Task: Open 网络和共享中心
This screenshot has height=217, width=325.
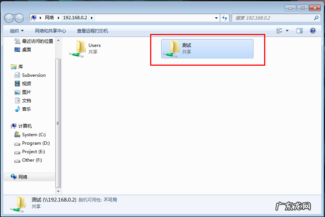Action: click(51, 31)
